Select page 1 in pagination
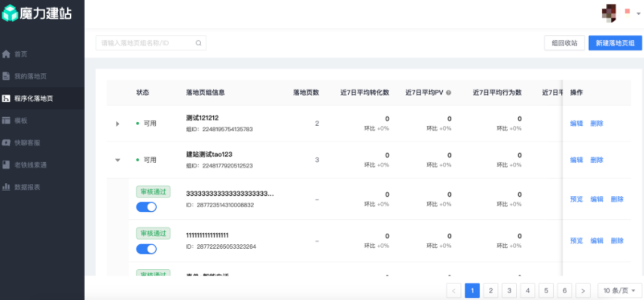Viewport: 644px width, 300px height. 472,290
